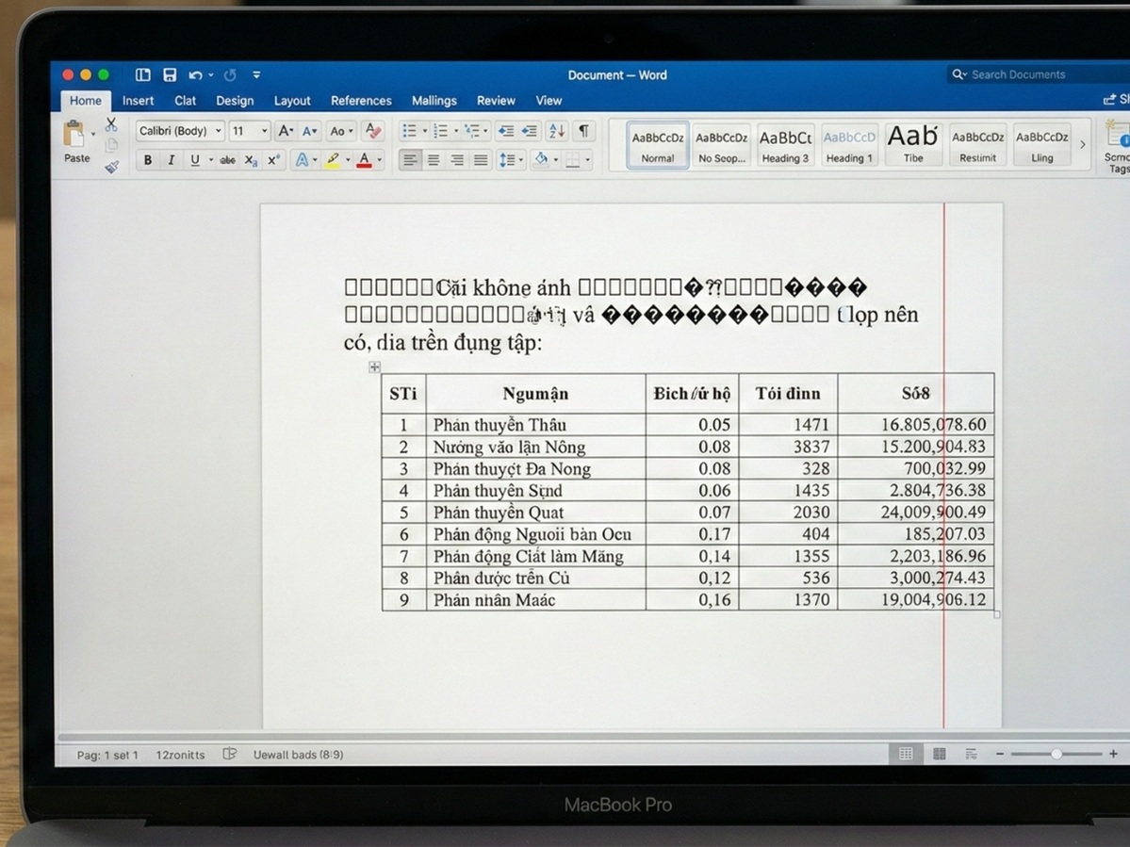Viewport: 1130px width, 847px height.
Task: Show paragraph marks pilcrow icon
Action: pos(583,130)
